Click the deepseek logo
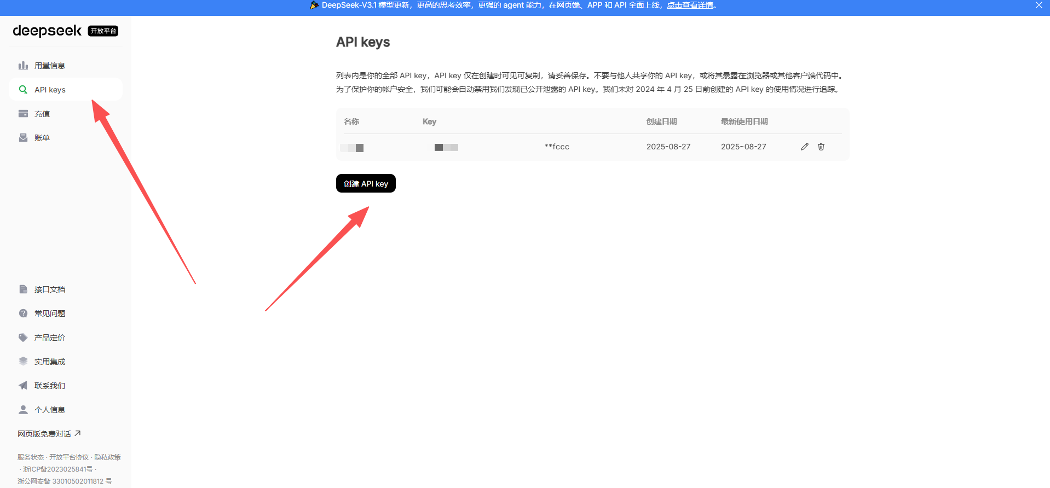1050x488 pixels. [x=47, y=31]
